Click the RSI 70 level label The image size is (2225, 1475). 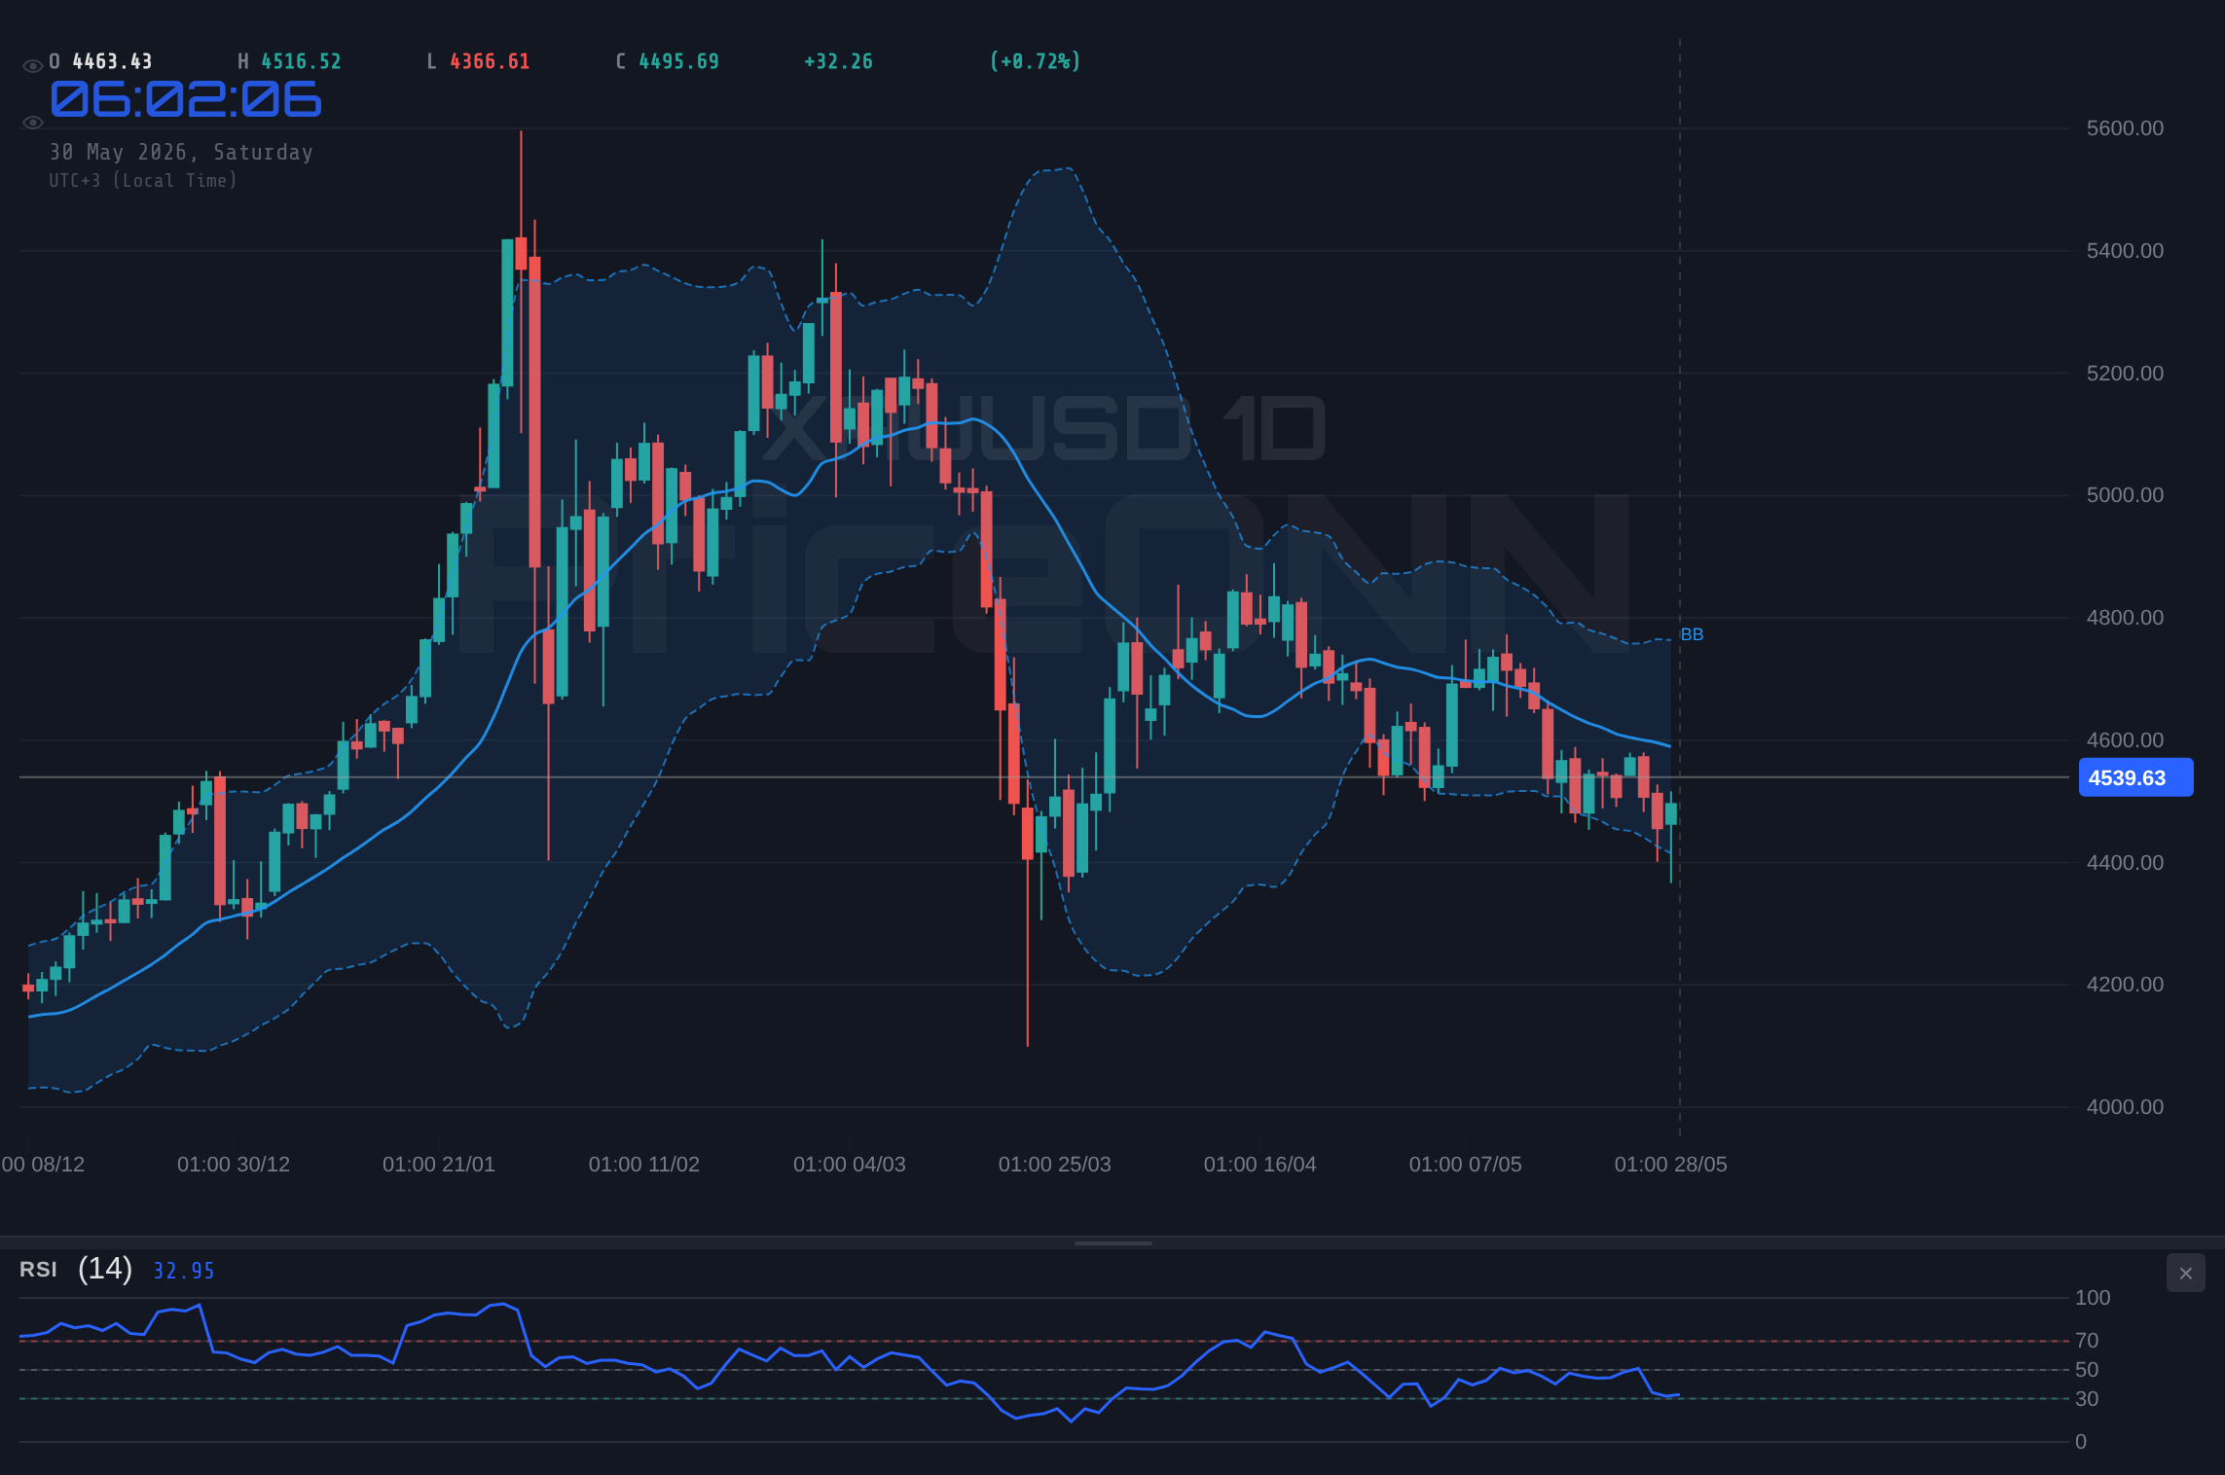pos(2087,1341)
